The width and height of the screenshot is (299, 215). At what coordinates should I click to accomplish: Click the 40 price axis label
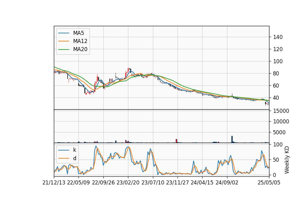tap(276, 98)
